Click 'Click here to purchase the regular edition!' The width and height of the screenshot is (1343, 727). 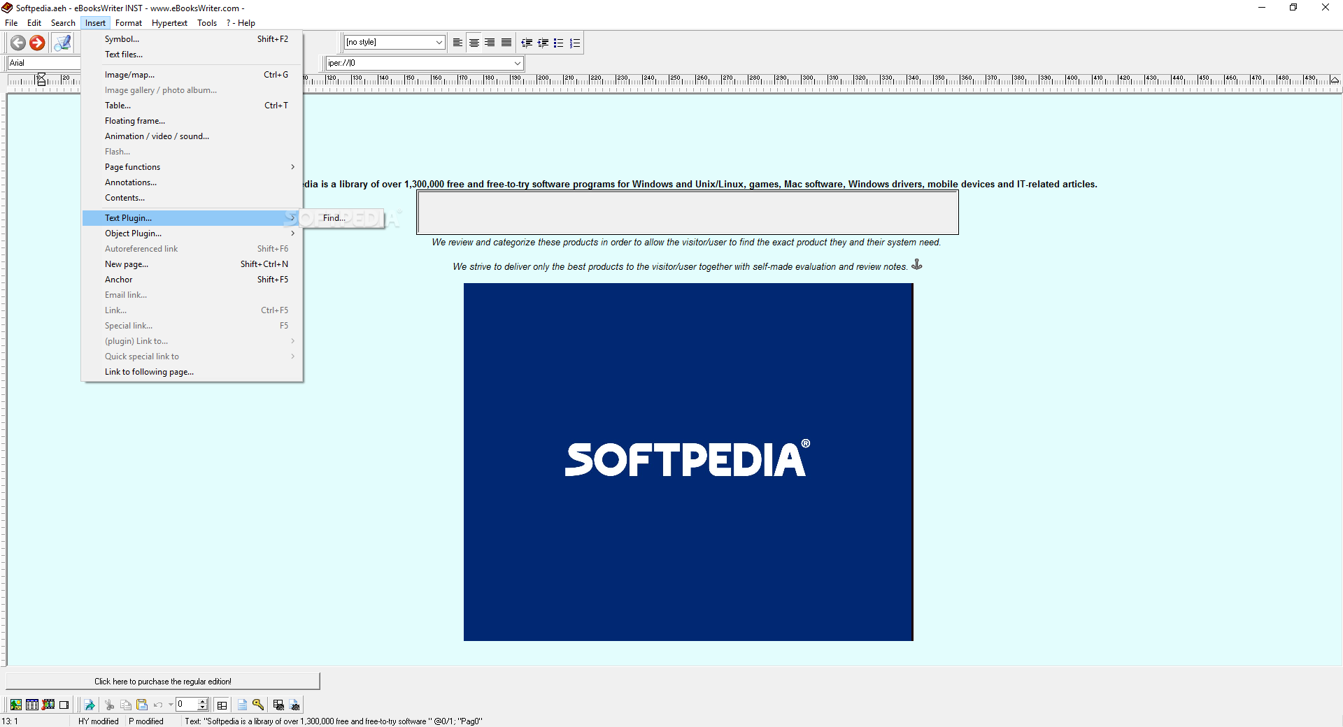pyautogui.click(x=163, y=682)
